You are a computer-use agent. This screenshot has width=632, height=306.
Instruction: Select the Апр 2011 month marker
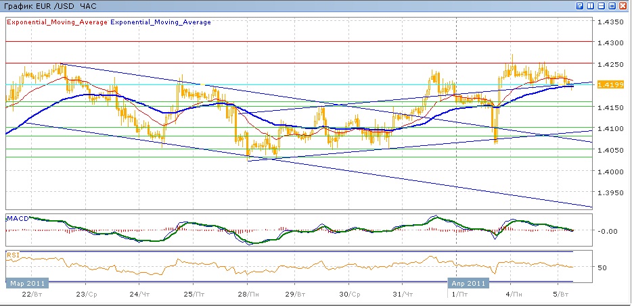(x=468, y=282)
